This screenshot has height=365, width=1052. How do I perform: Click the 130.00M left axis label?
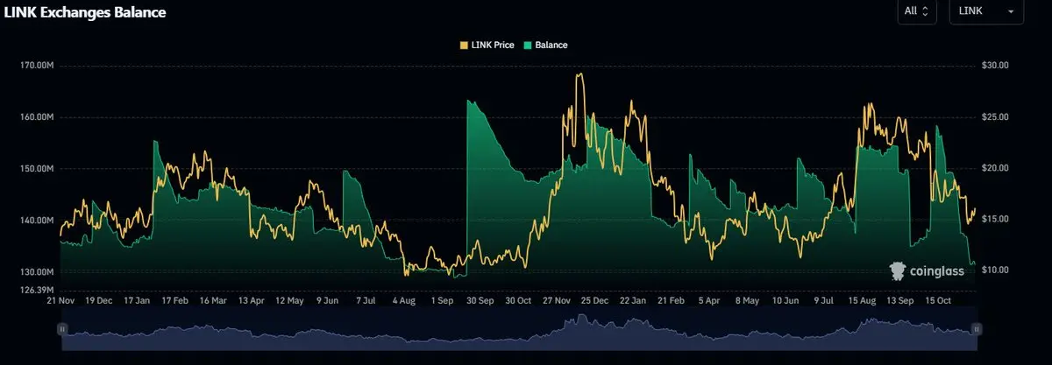(37, 271)
